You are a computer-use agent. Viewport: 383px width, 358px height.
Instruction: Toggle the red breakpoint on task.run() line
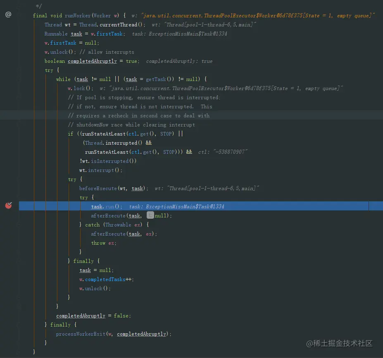tap(9, 205)
